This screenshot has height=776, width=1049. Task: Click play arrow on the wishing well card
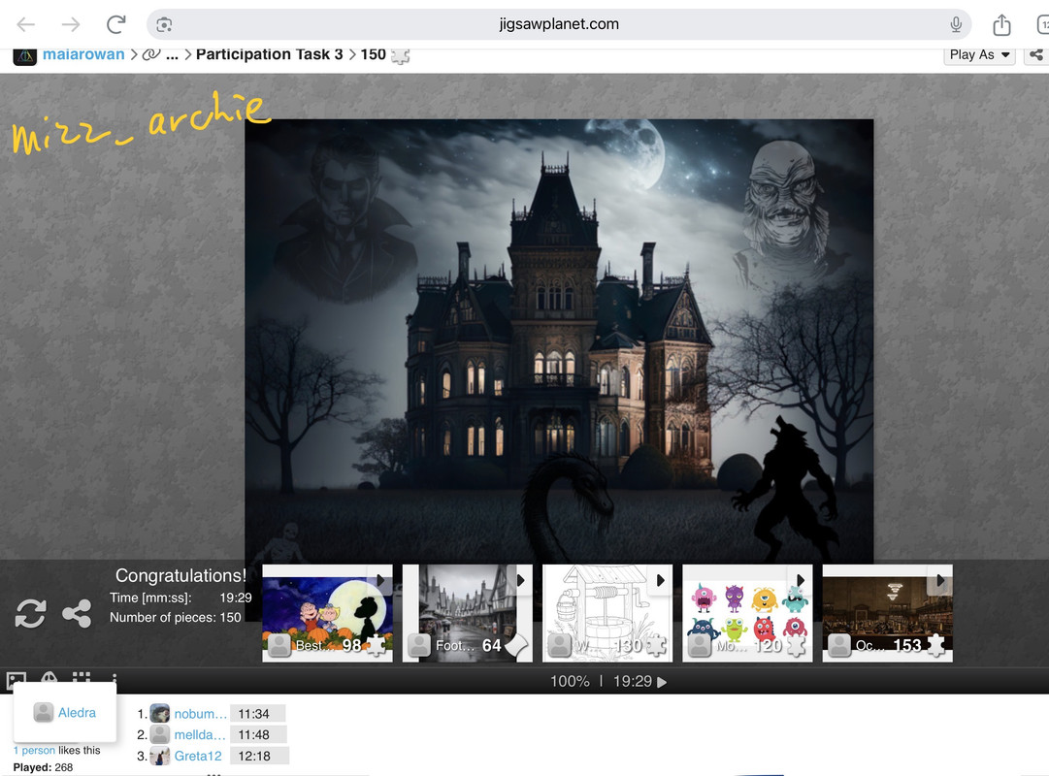(x=660, y=580)
